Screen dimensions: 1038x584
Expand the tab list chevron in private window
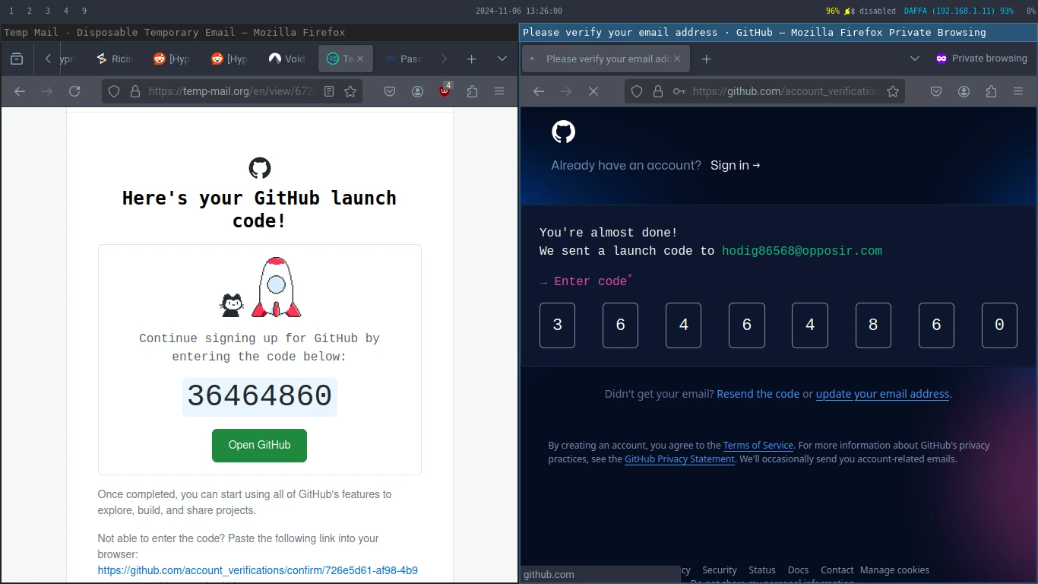(915, 59)
